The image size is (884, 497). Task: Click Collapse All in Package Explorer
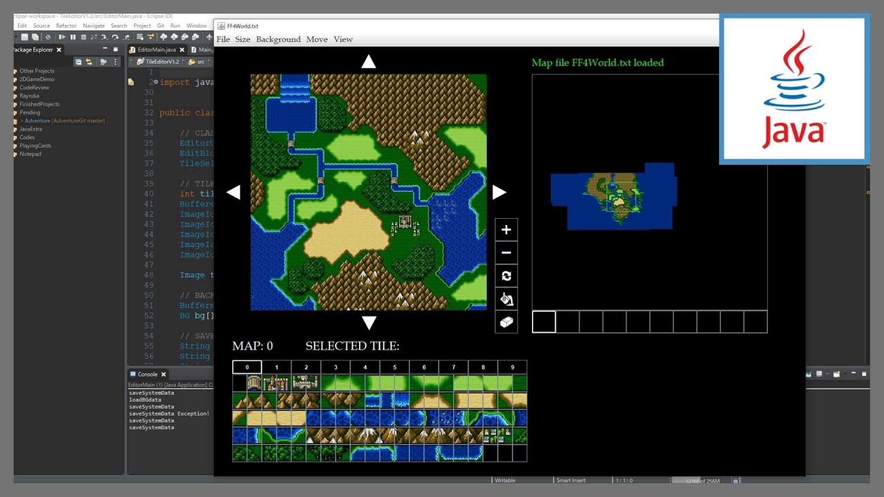(x=79, y=62)
